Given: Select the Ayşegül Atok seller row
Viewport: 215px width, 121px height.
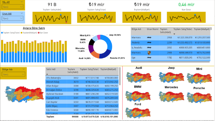Looking at the screenshot, I should pyautogui.click(x=82, y=98).
